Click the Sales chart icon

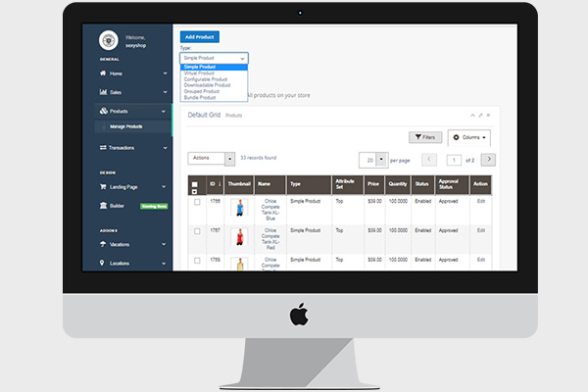104,92
